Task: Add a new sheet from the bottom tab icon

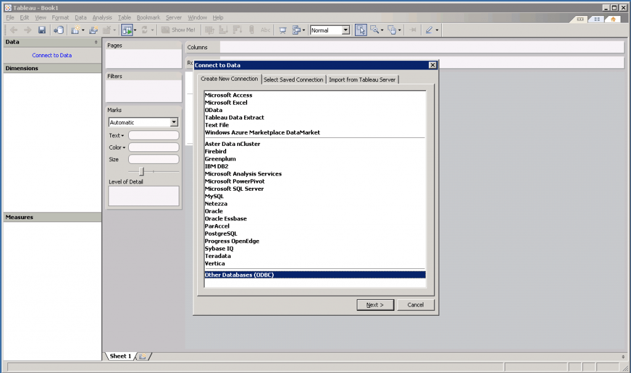Action: [142, 356]
